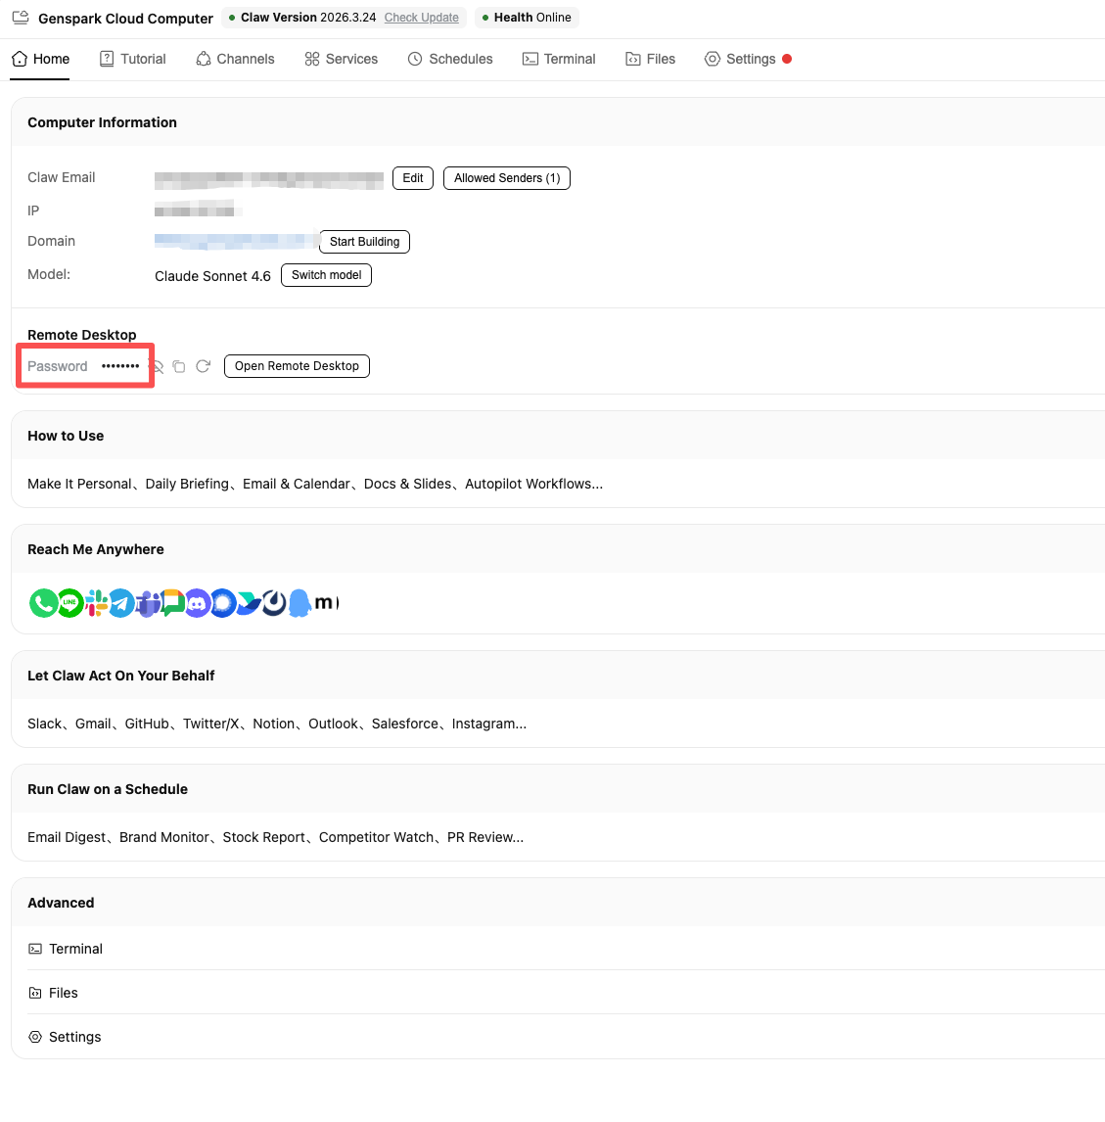This screenshot has height=1122, width=1105.
Task: Copy the remote desktop password
Action: (179, 366)
